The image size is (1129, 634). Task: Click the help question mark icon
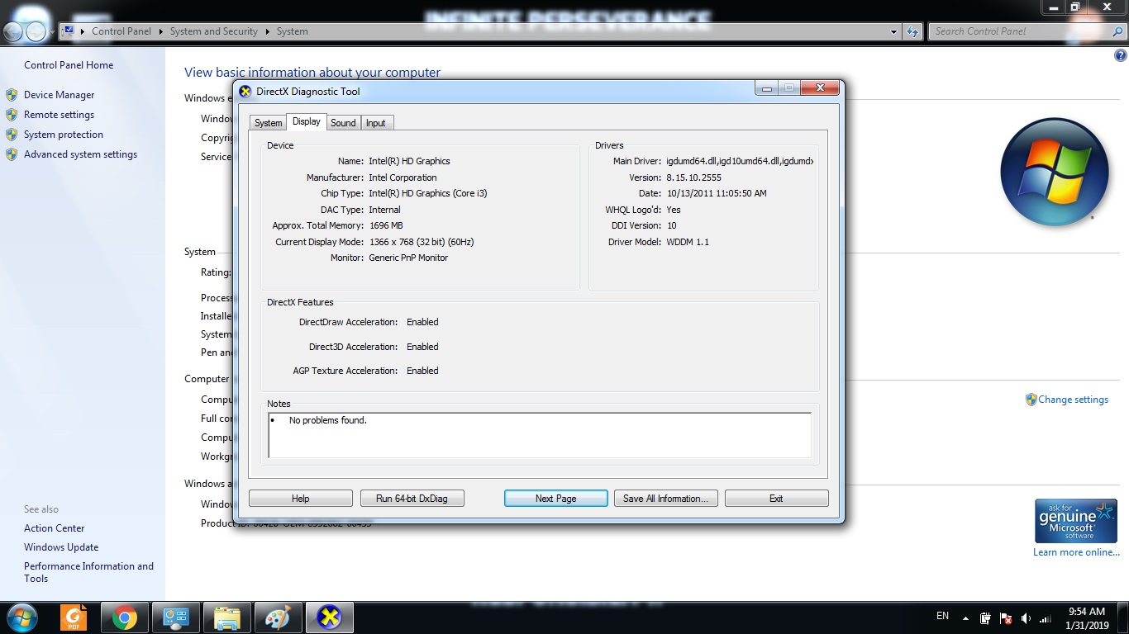coord(1120,56)
